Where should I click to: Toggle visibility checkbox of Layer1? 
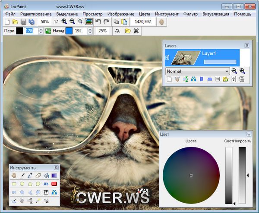click(167, 57)
